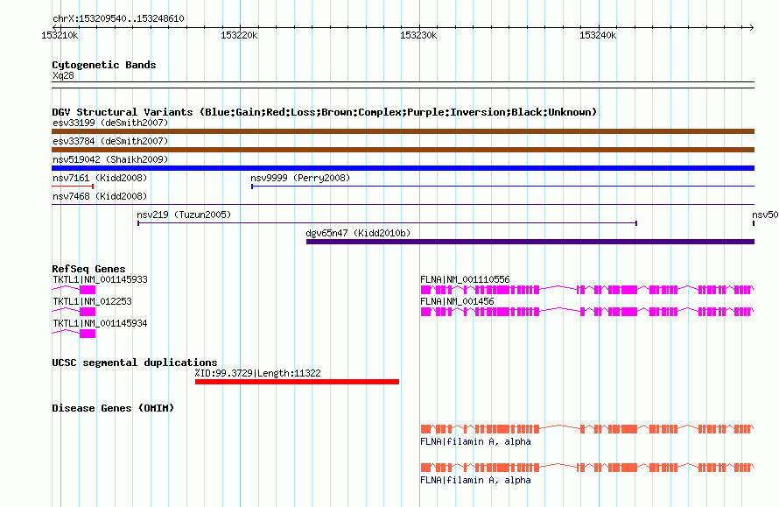The image size is (779, 507).
Task: Click the partially visible nsv50 label
Action: 765,215
